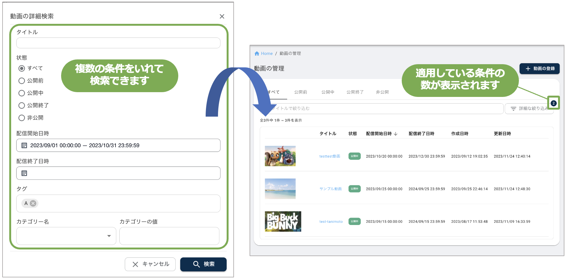The width and height of the screenshot is (566, 279).
Task: Open the 配信開始日時 date range picker
Action: coord(118,146)
